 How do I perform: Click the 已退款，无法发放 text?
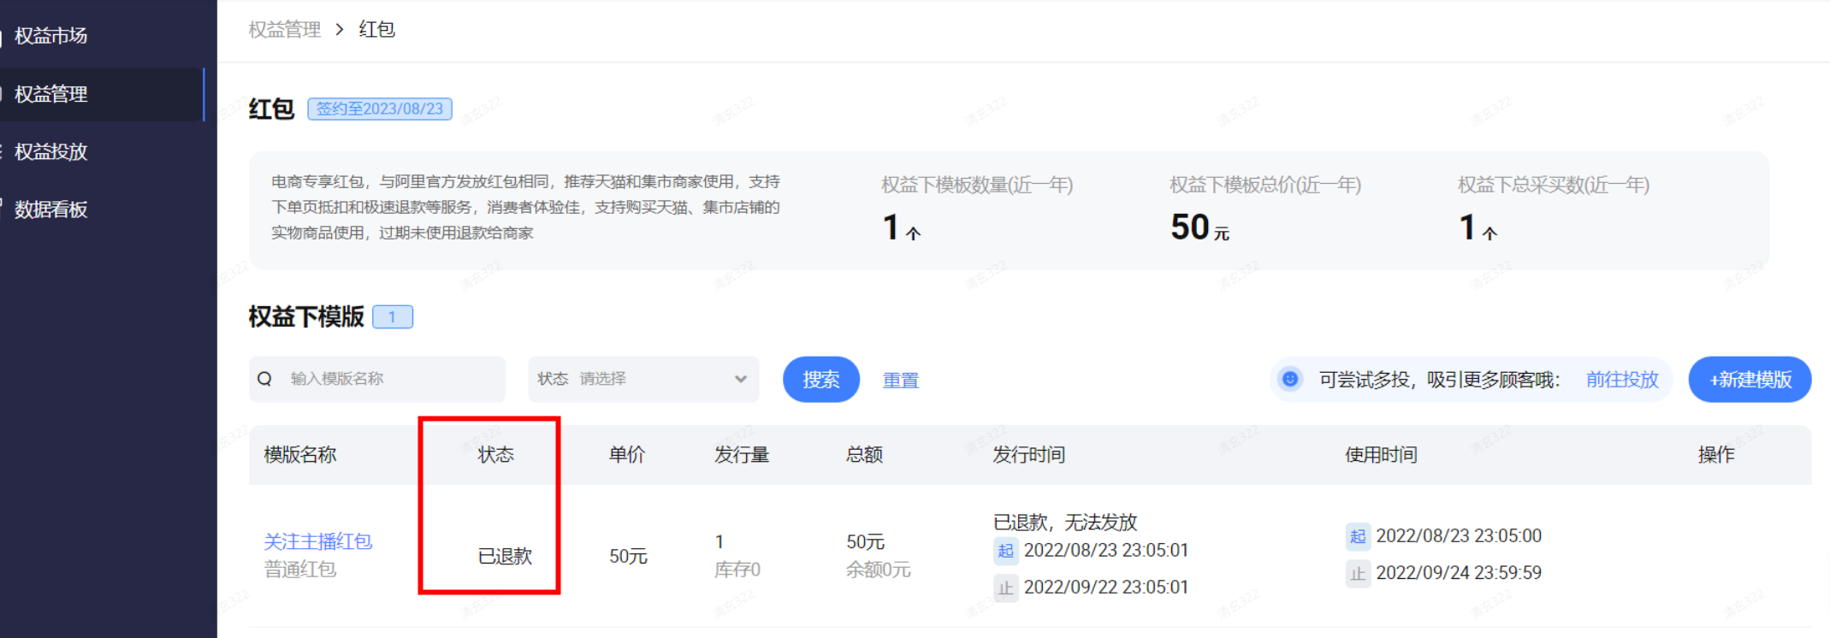[1065, 523]
